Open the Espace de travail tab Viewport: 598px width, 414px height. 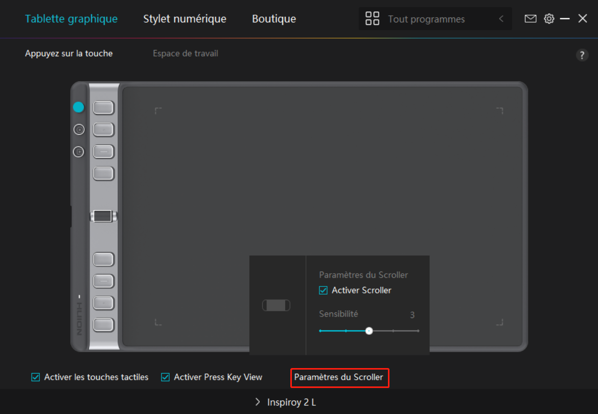[x=185, y=54]
